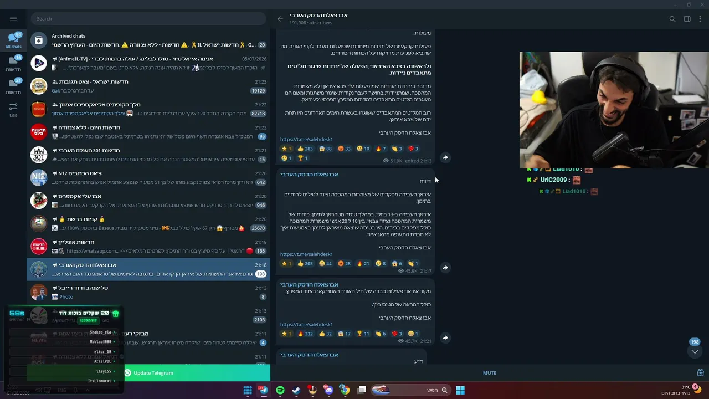Open t.me/salehdesk1 link in 45.7K-view message
This screenshot has height=399, width=709.
(x=306, y=325)
